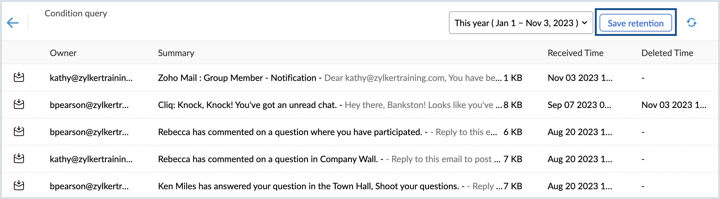
Task: Click mail icon for Rebecca participated question row
Action: tap(19, 131)
